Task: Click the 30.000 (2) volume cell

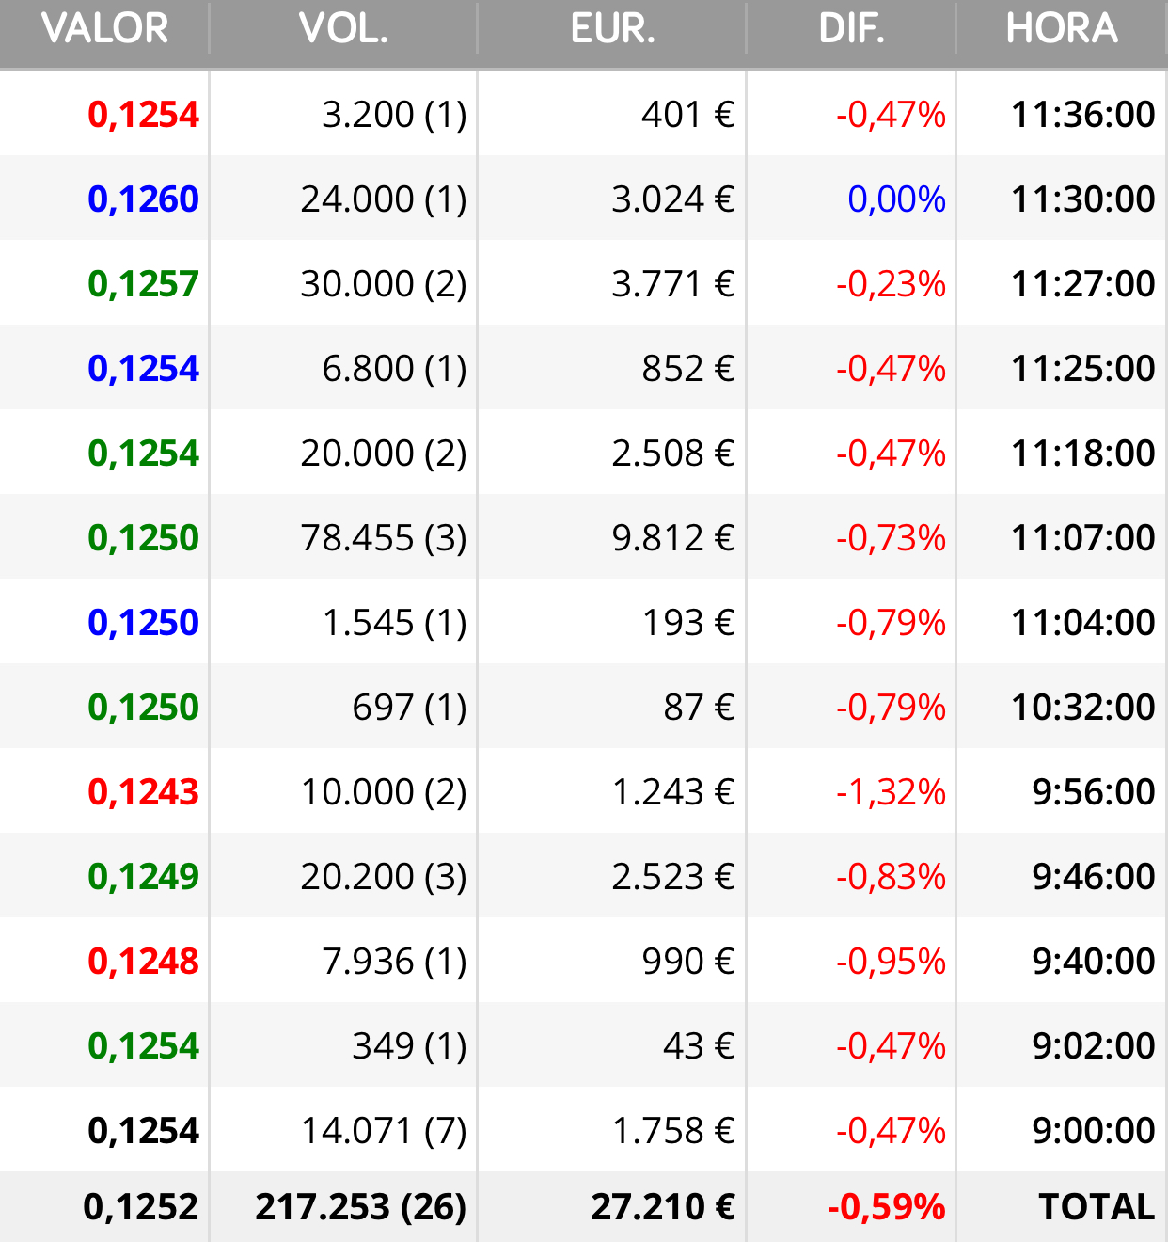Action: pos(384,284)
